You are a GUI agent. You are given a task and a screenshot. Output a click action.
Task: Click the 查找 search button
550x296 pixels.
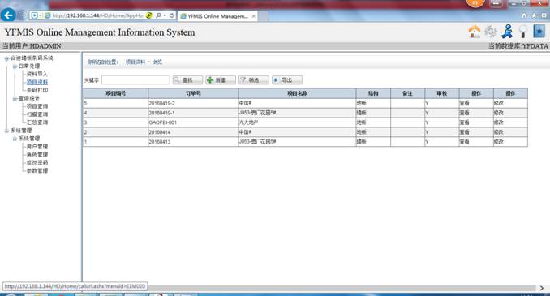click(187, 80)
